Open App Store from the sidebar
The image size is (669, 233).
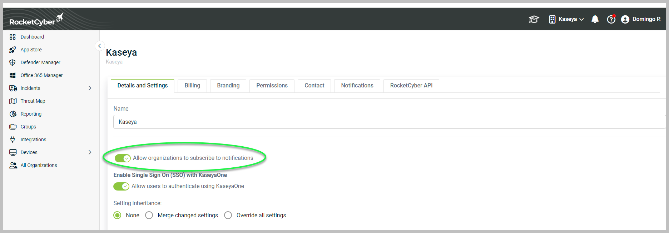(31, 50)
